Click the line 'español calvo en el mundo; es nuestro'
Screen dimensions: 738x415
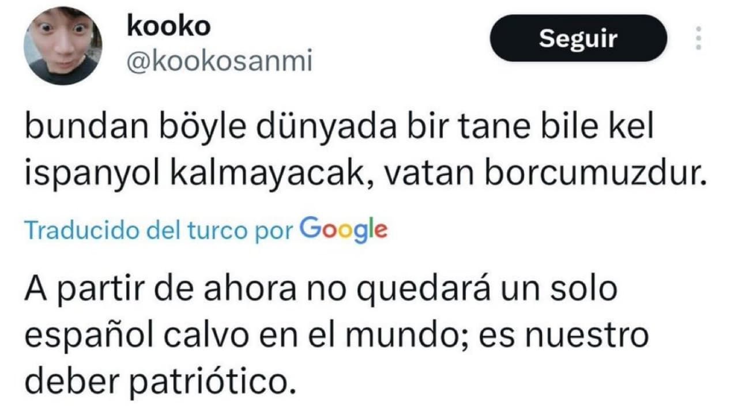336,336
